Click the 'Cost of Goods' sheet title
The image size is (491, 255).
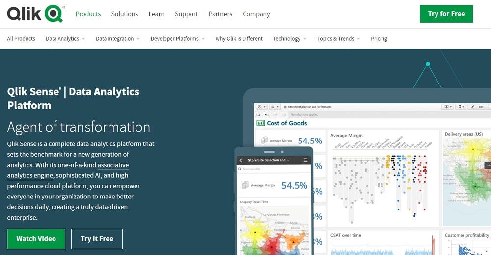pyautogui.click(x=287, y=123)
